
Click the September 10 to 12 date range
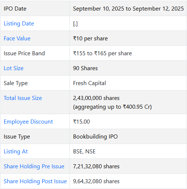(128, 9)
